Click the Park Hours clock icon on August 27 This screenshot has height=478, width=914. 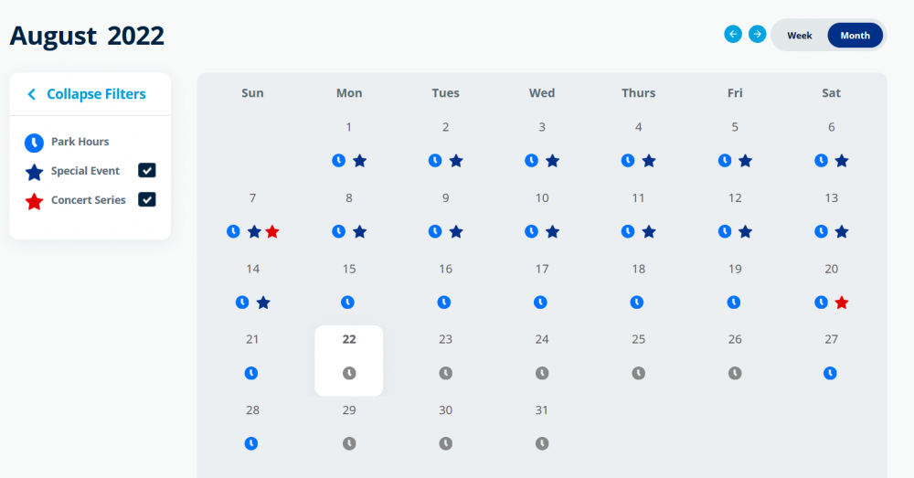point(830,373)
